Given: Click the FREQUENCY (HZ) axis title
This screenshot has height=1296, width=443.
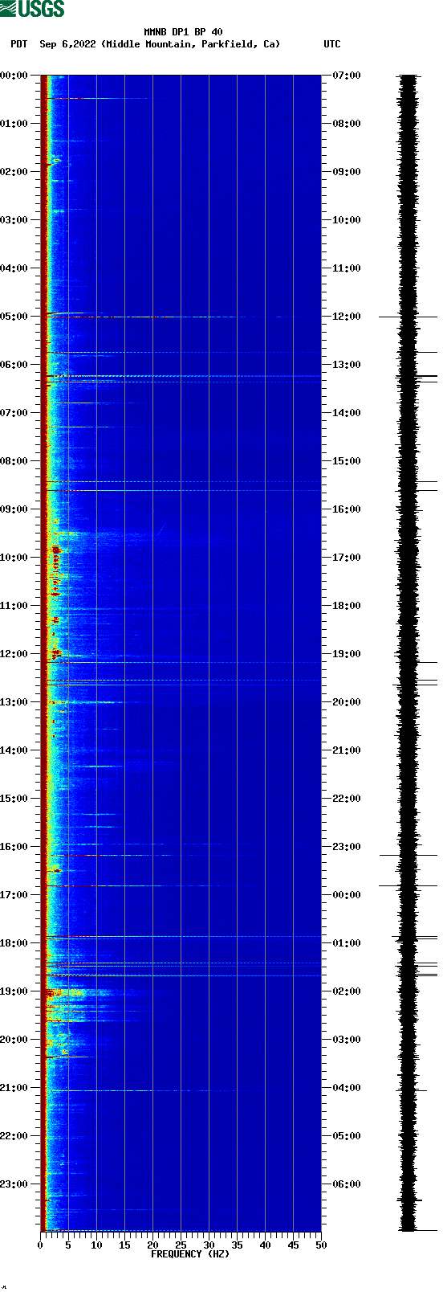Looking at the screenshot, I should pos(190,1254).
